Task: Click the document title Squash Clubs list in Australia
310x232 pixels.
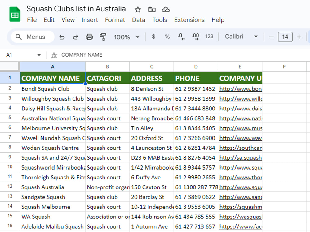Action: (76, 9)
